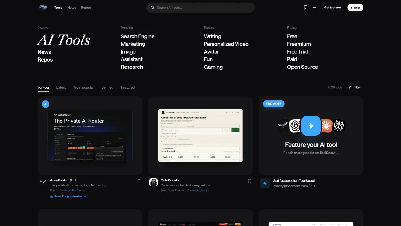Image resolution: width=401 pixels, height=226 pixels.
Task: Open the Image trending category
Action: coord(128,52)
